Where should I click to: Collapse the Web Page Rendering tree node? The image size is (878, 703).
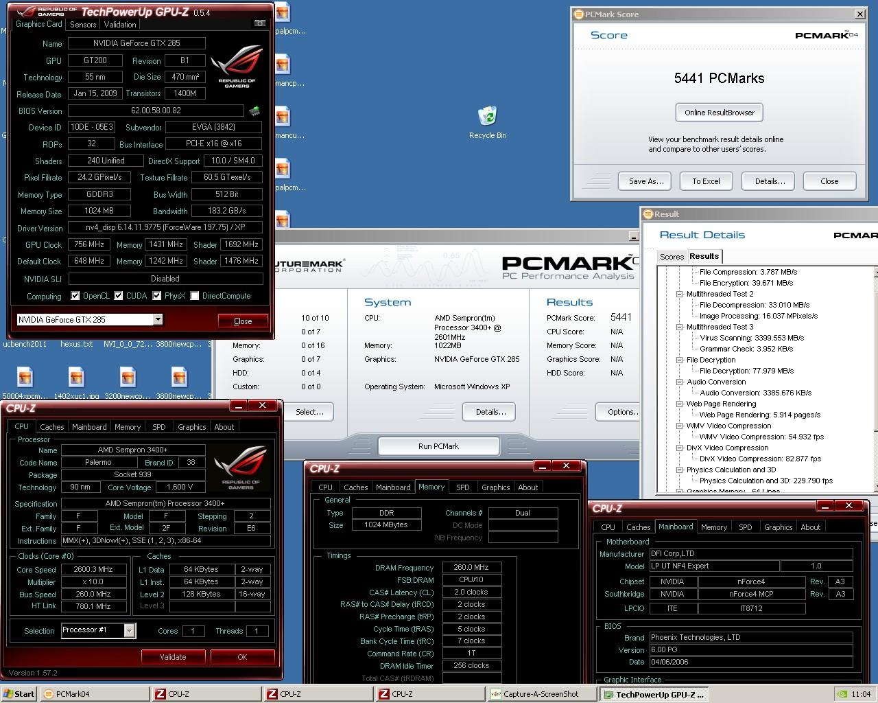pyautogui.click(x=680, y=404)
